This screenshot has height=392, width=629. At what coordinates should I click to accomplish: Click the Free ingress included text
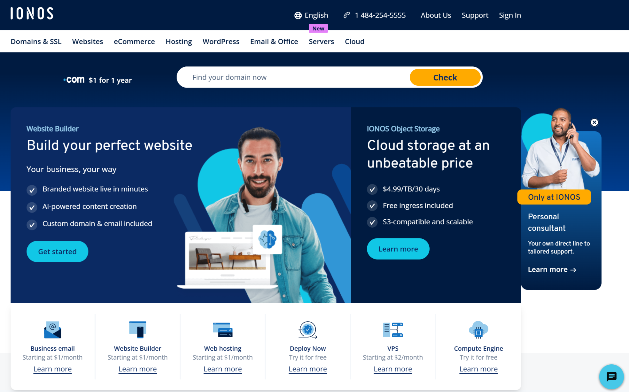(x=418, y=206)
